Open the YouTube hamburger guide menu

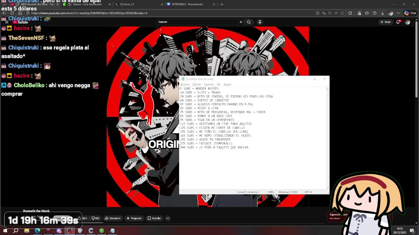pos(7,22)
